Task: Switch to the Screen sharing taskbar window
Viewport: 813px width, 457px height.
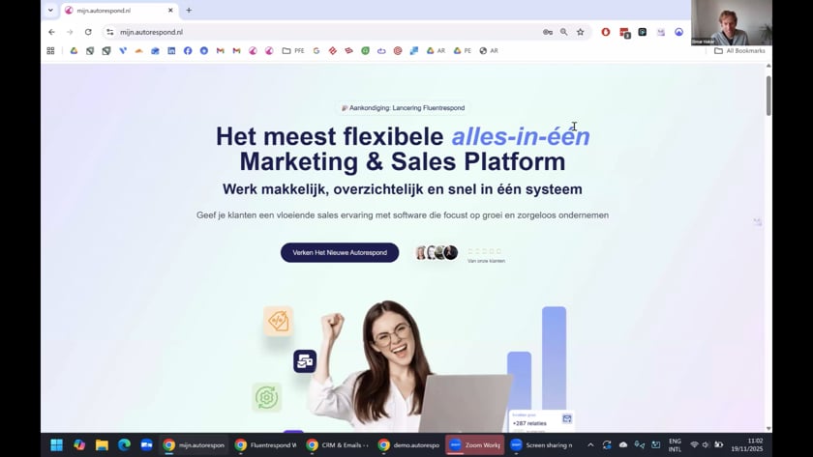Action: click(542, 445)
